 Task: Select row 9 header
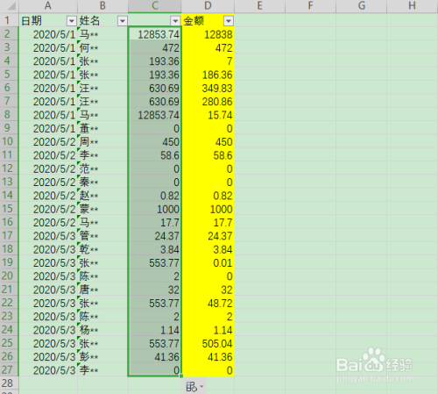pyautogui.click(x=9, y=128)
